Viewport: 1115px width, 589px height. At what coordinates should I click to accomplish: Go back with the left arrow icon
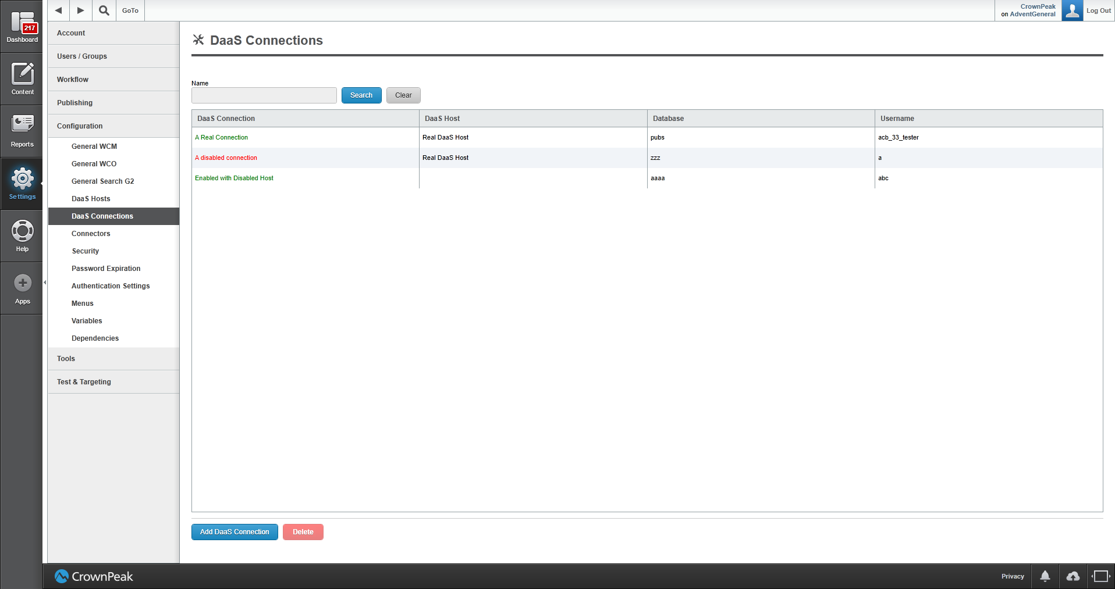(x=58, y=10)
